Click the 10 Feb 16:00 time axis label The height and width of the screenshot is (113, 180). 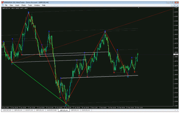[112, 108]
